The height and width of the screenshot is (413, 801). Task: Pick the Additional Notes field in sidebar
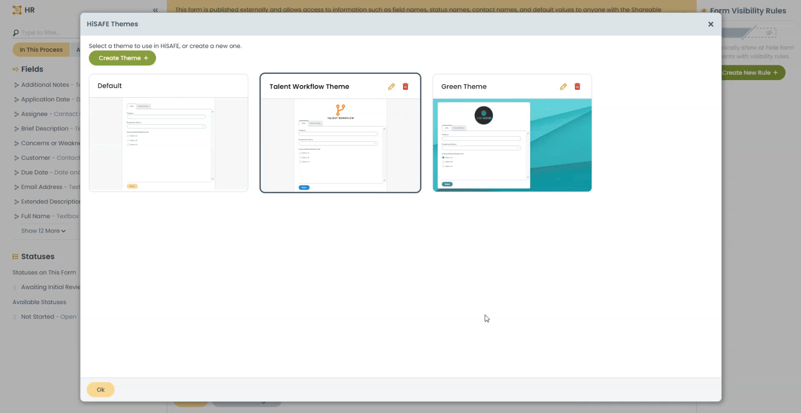[47, 85]
